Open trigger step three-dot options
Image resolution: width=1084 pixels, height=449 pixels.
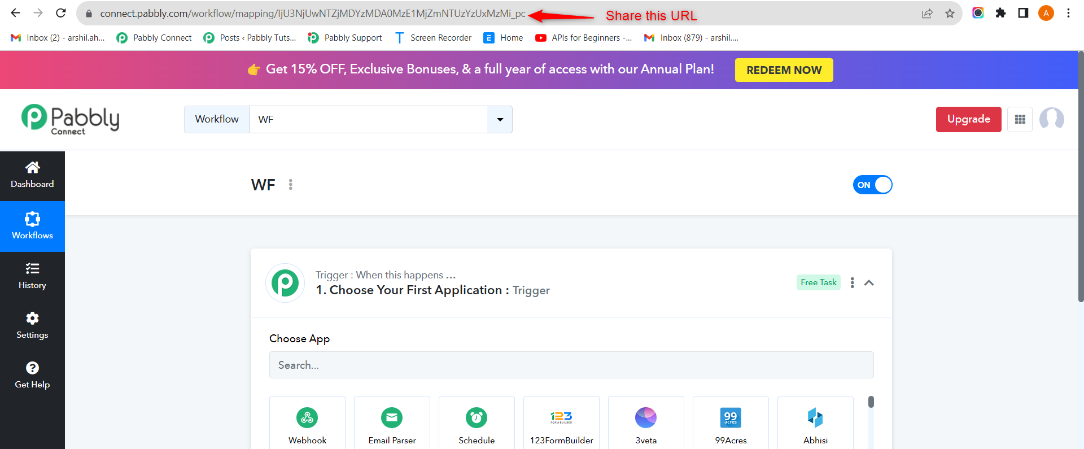tap(852, 282)
